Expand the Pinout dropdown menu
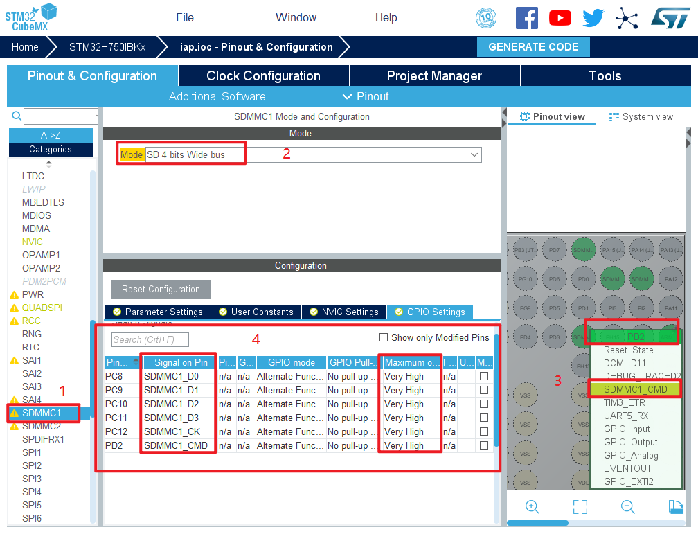 click(x=366, y=96)
